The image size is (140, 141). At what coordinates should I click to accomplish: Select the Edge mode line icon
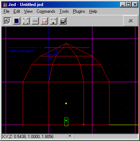coord(35,21)
